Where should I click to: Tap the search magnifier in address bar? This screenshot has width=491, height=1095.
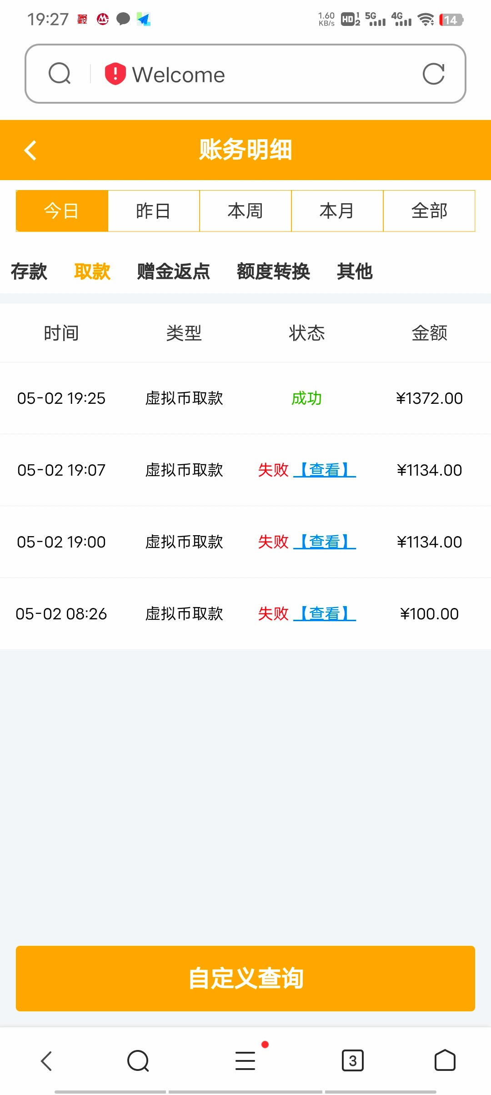tap(60, 74)
